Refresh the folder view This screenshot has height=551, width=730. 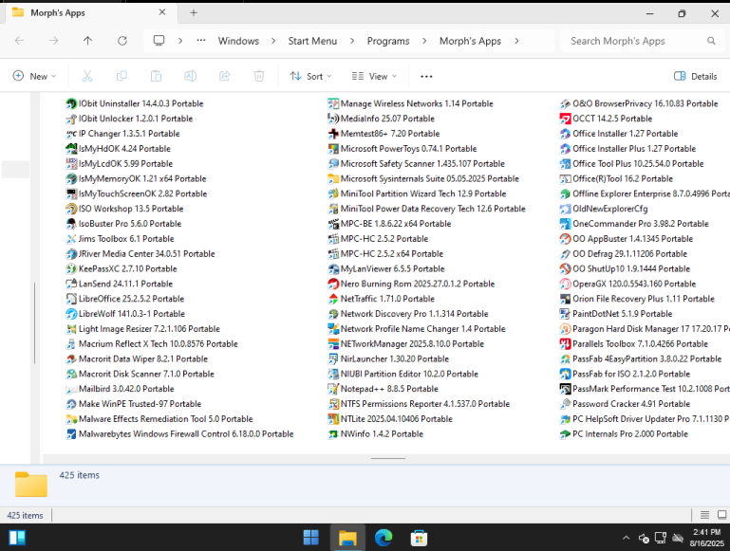pyautogui.click(x=122, y=41)
